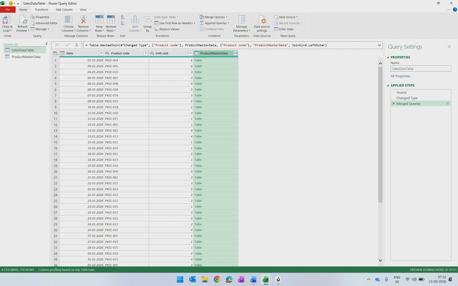Select the SalesDataTable query
This screenshot has width=458, height=286.
tap(25, 50)
